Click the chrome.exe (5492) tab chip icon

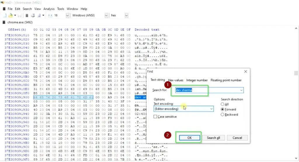pos(4,22)
